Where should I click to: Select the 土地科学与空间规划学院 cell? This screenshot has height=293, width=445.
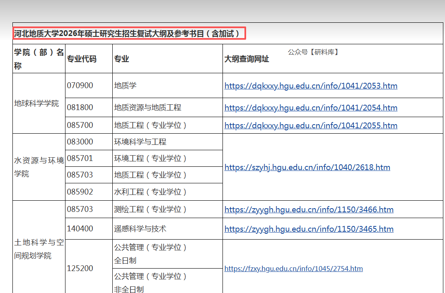point(39,249)
